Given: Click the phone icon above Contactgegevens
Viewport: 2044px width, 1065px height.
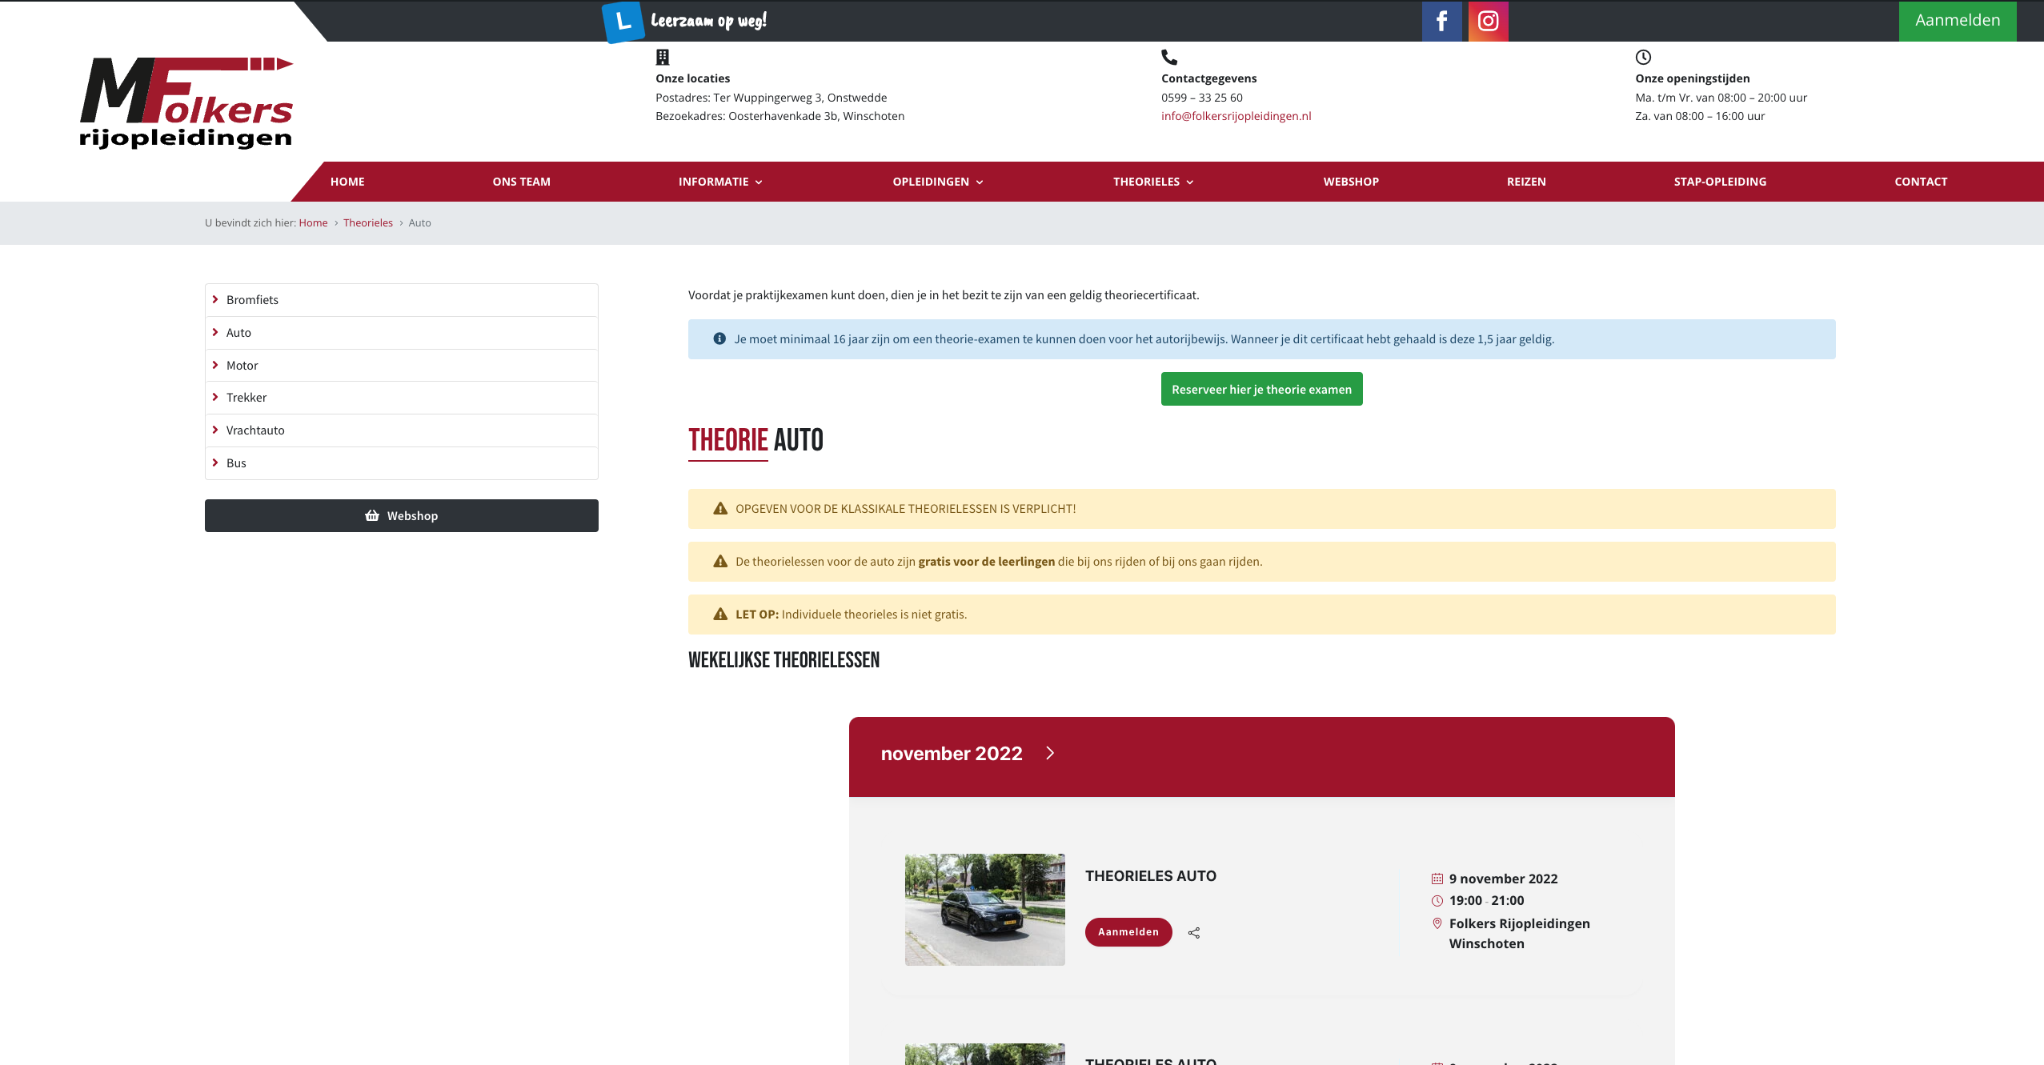Looking at the screenshot, I should [x=1169, y=57].
